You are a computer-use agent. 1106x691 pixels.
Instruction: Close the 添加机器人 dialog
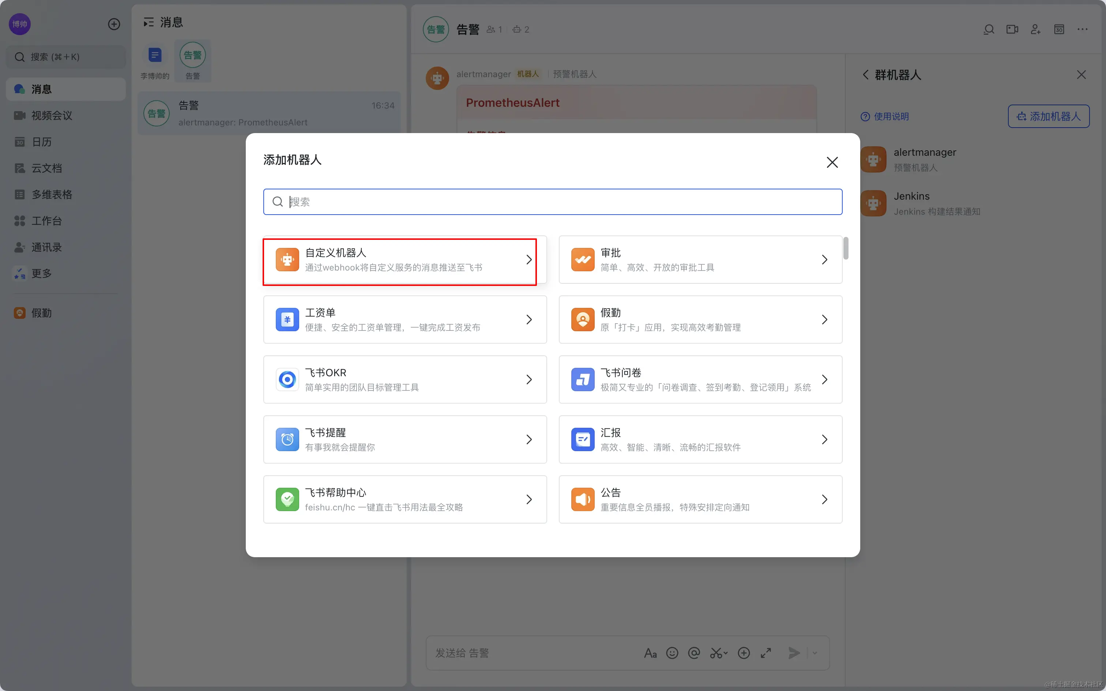832,162
